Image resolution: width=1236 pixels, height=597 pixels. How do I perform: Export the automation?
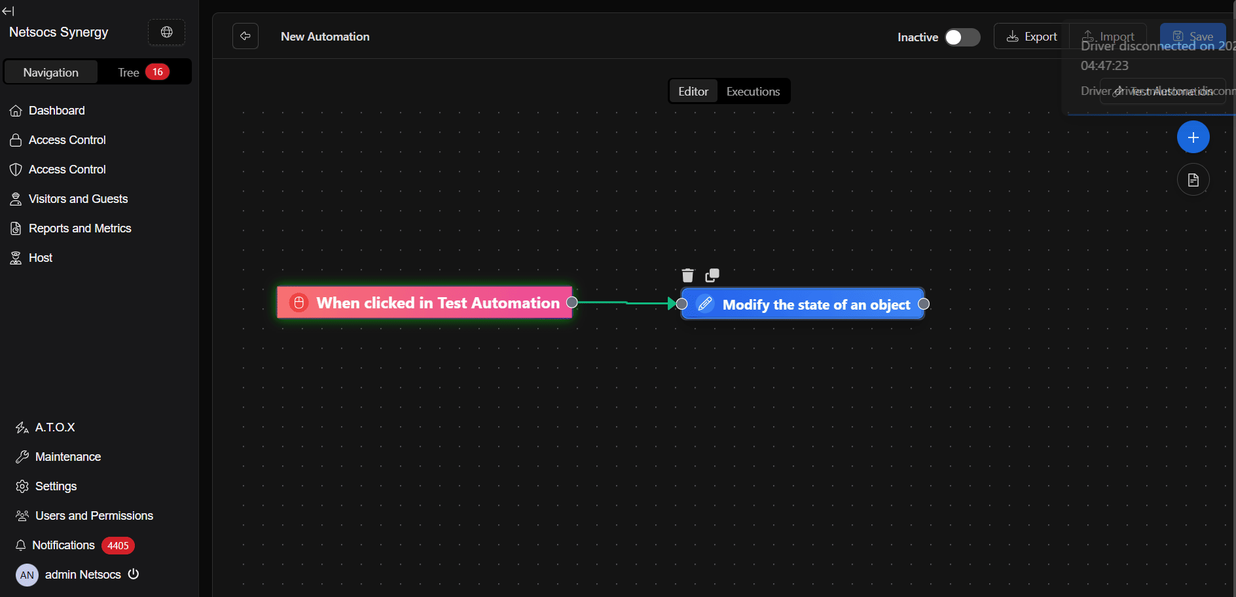1032,37
